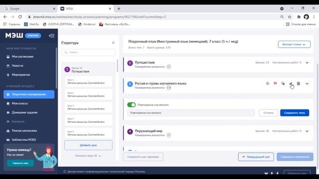Open the Chrome three-dot menu
The width and height of the screenshot is (319, 179).
pyautogui.click(x=314, y=17)
